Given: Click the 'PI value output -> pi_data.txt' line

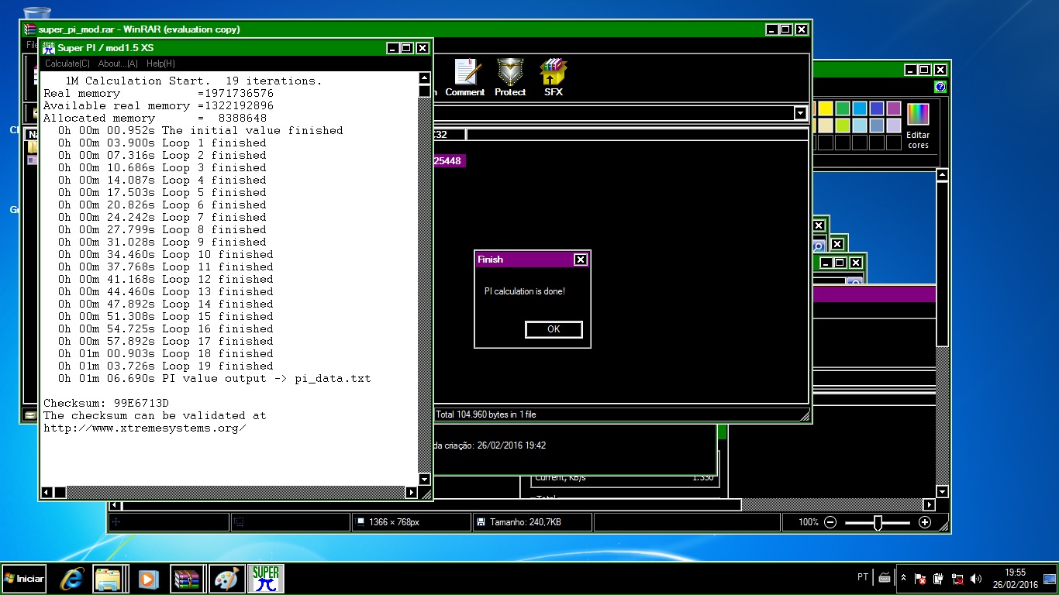Looking at the screenshot, I should pos(214,378).
